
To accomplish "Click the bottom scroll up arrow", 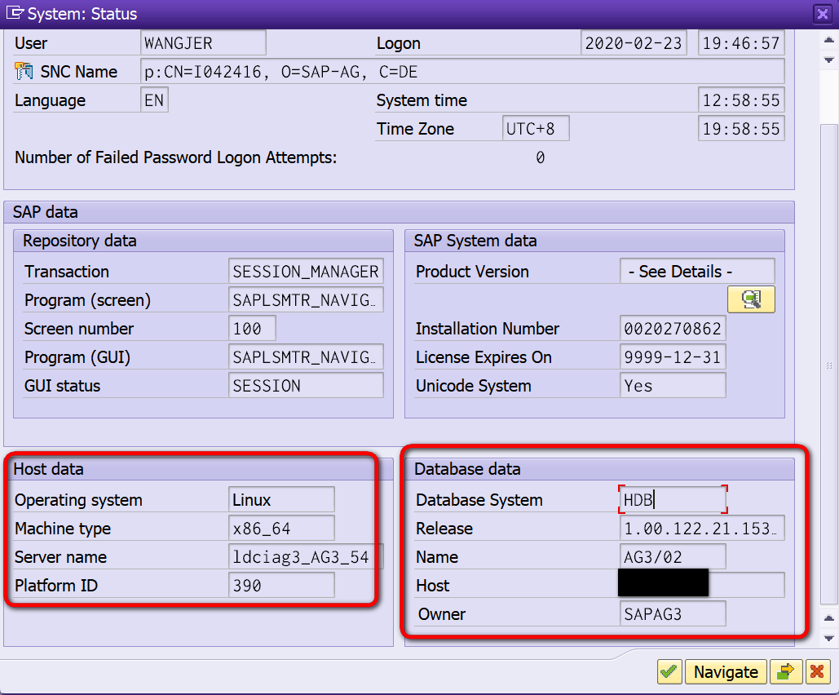I will (829, 618).
